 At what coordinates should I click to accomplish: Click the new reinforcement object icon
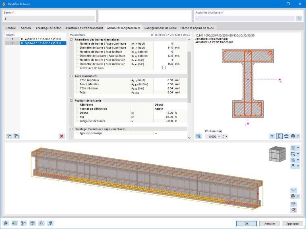pyautogui.click(x=9, y=136)
